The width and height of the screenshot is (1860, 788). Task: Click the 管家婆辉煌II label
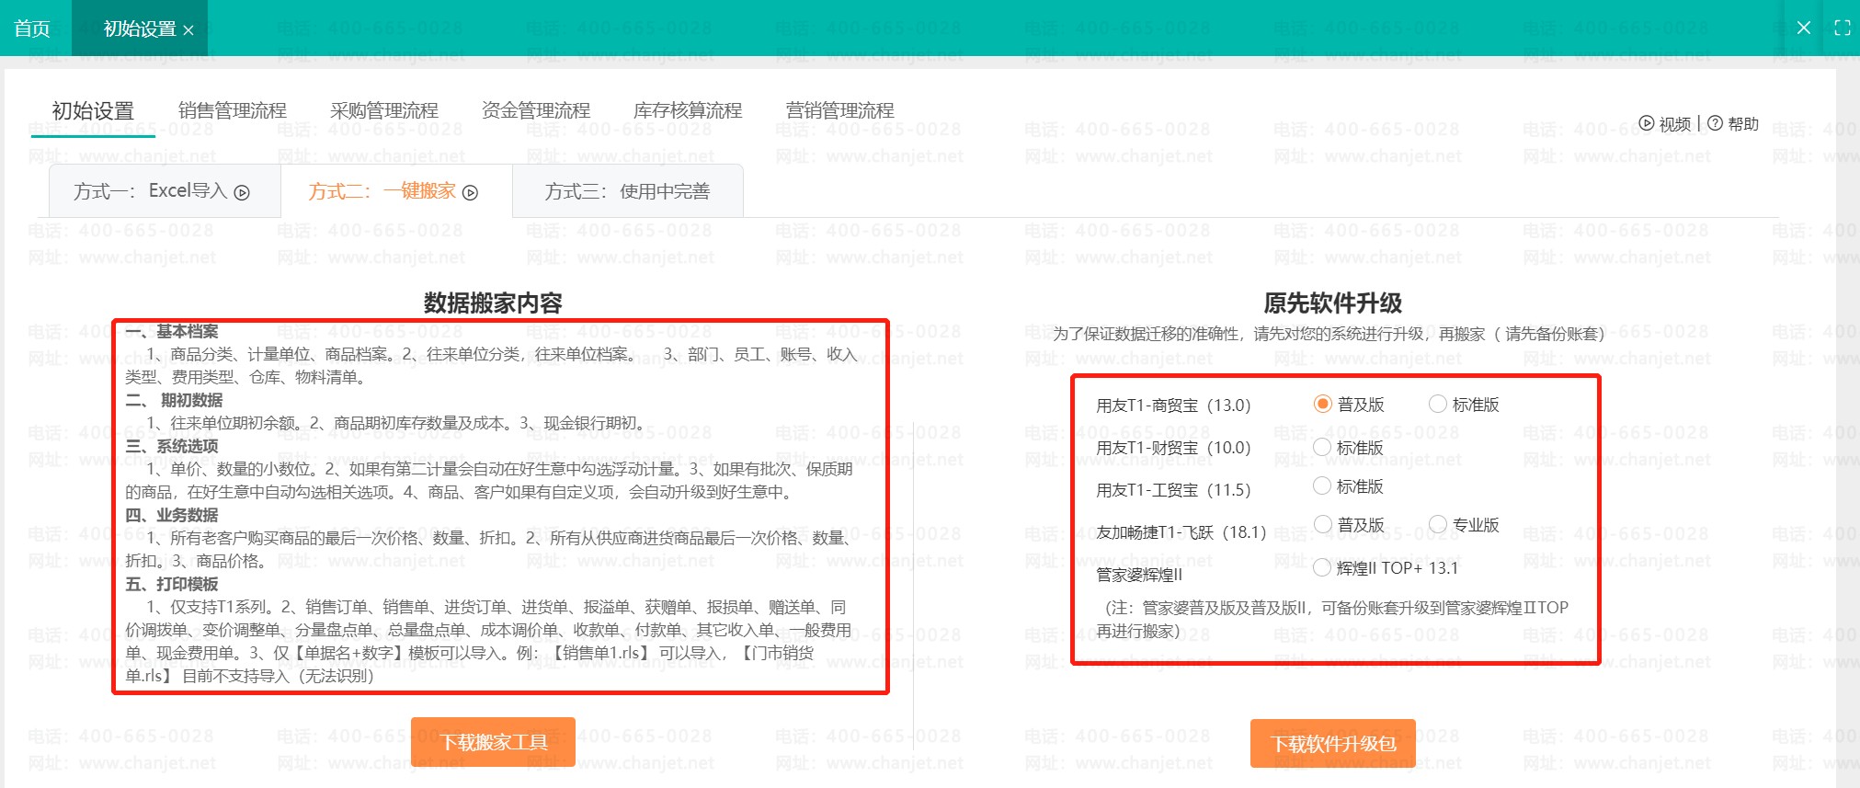(x=1139, y=575)
